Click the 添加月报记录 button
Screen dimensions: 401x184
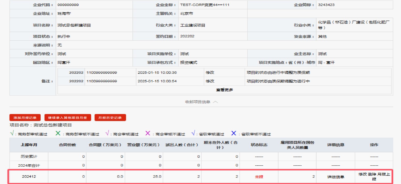coord(25,117)
